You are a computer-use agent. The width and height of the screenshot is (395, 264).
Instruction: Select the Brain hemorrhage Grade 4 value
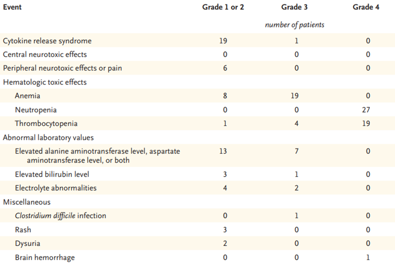point(368,257)
